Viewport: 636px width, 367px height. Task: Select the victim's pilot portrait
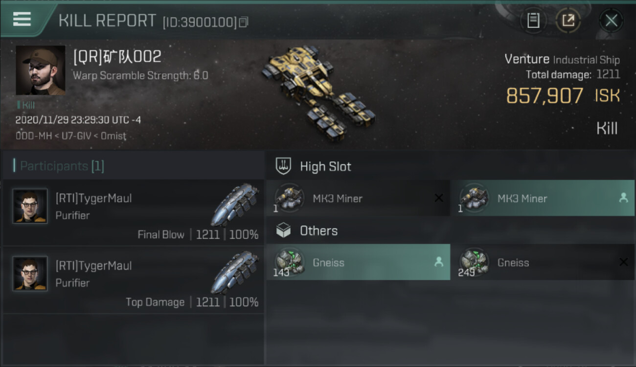[x=41, y=70]
